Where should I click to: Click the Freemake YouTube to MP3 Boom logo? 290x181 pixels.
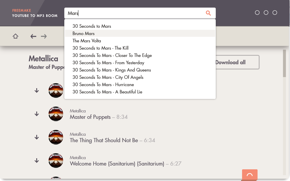tap(35, 13)
